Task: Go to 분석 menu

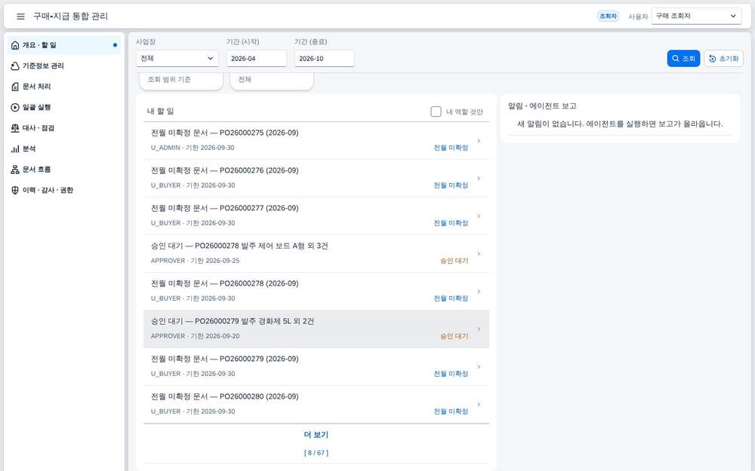Action: click(64, 148)
